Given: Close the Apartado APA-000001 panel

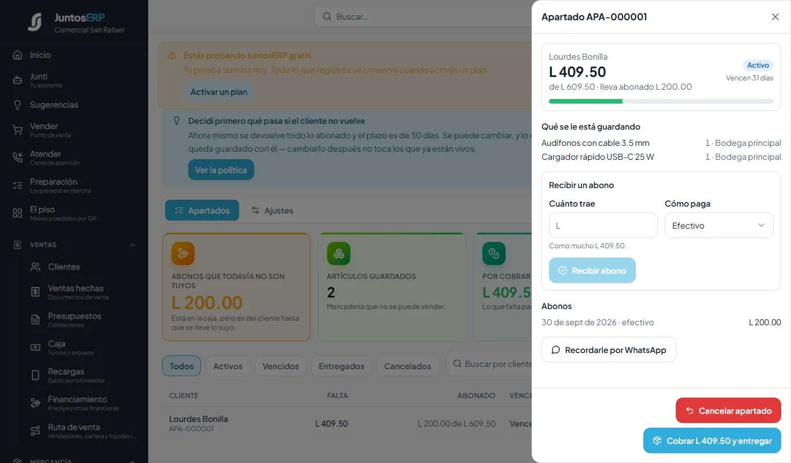Looking at the screenshot, I should pyautogui.click(x=775, y=17).
